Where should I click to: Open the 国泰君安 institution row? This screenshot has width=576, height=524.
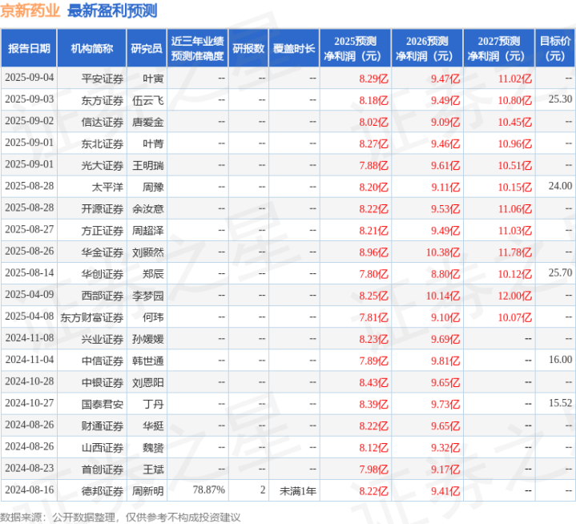click(x=103, y=403)
